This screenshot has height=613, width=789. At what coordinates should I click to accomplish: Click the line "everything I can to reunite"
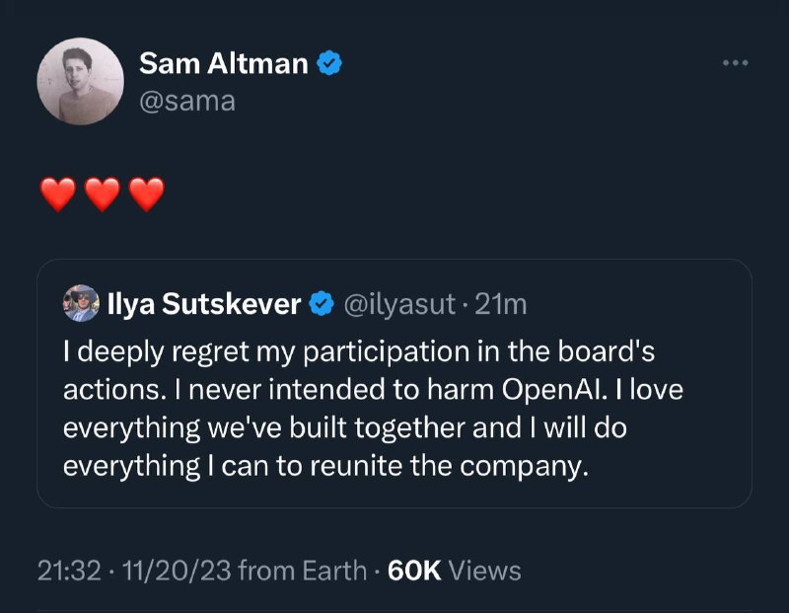tap(325, 464)
